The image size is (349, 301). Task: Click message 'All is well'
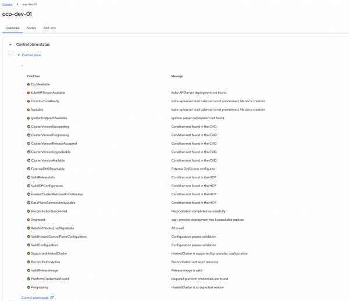click(x=177, y=228)
